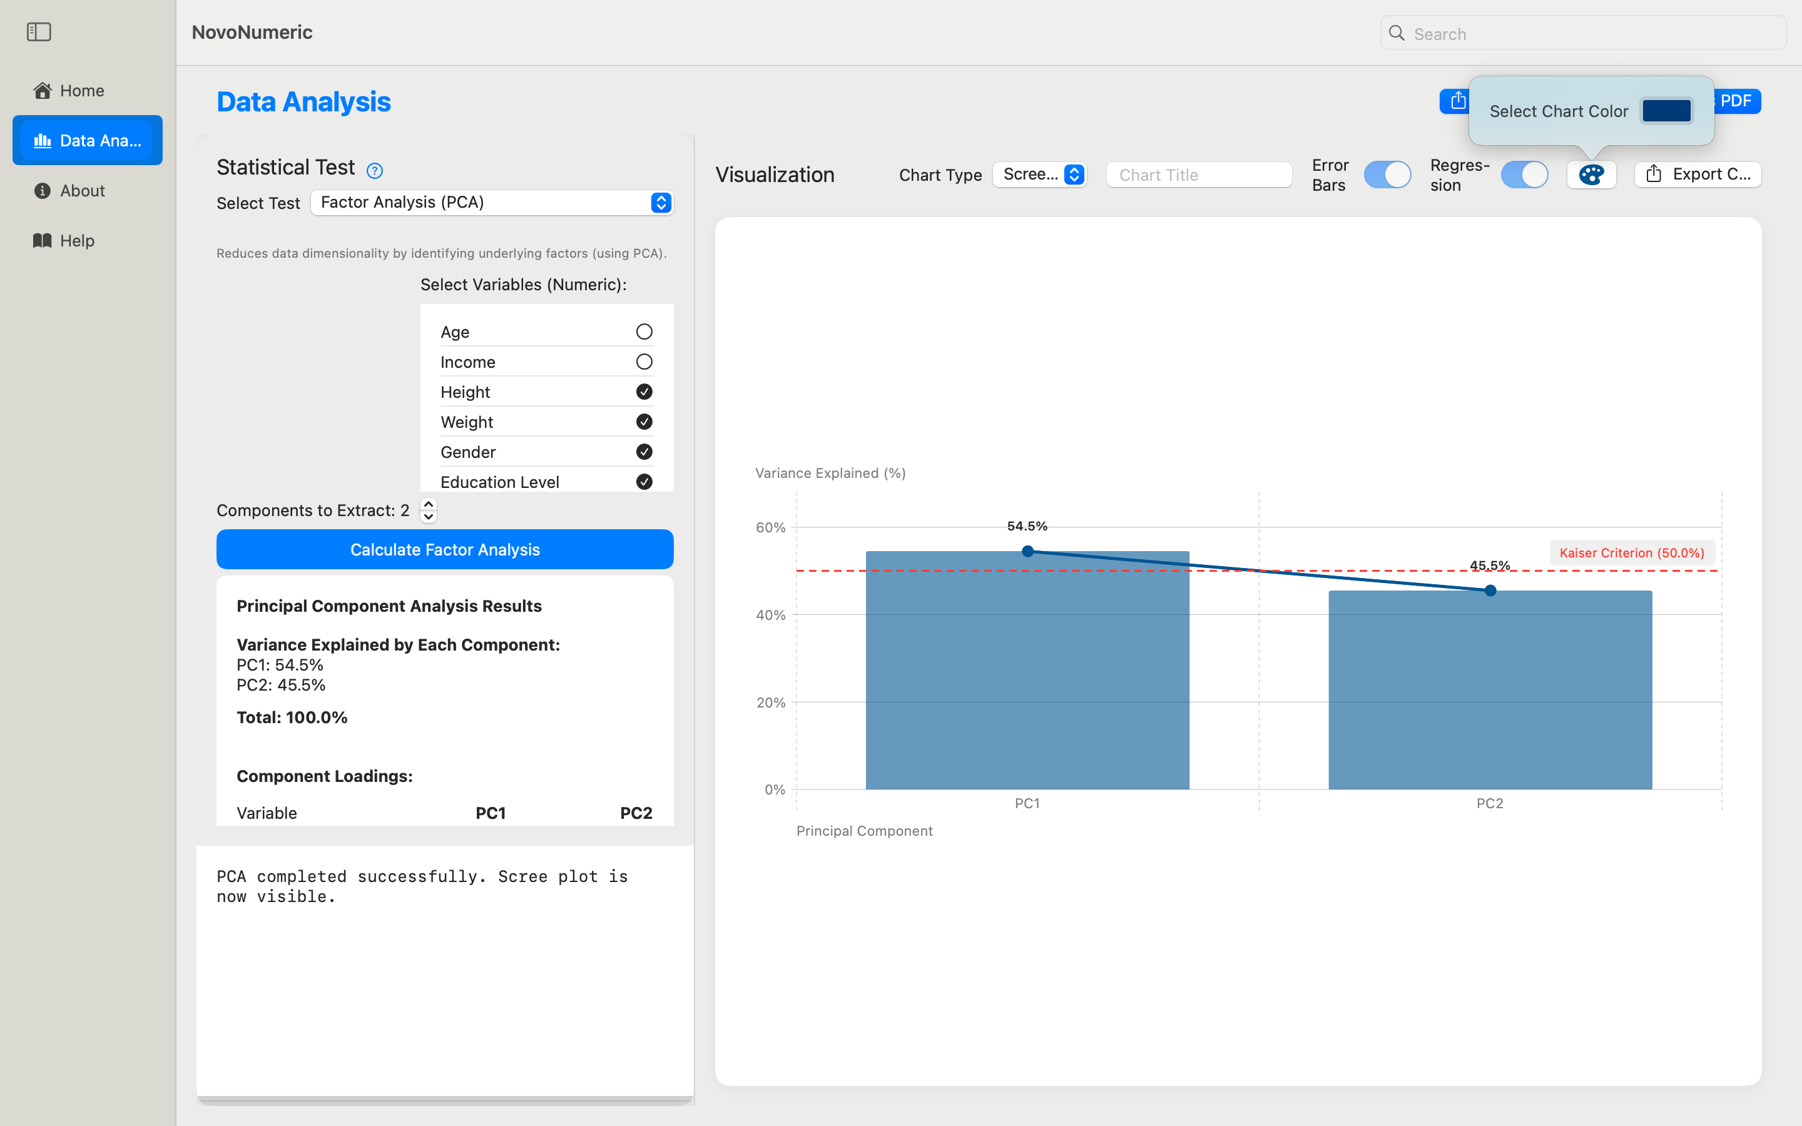Image resolution: width=1802 pixels, height=1126 pixels.
Task: Click the Chart Title text field
Action: tap(1199, 175)
